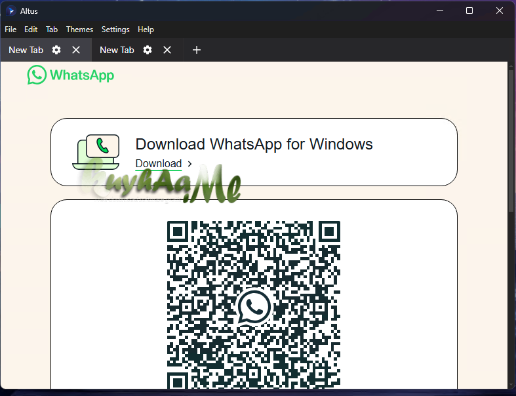Close the Altus window
Viewport: 516px width, 396px height.
click(500, 11)
